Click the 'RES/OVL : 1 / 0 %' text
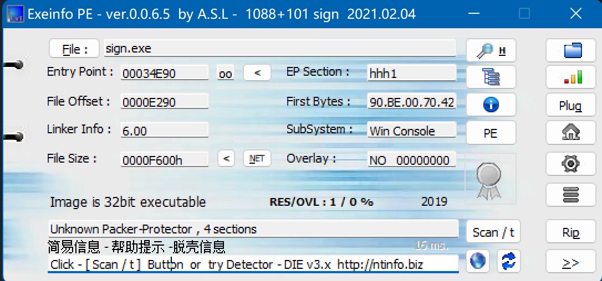The height and width of the screenshot is (281, 602). 322,202
